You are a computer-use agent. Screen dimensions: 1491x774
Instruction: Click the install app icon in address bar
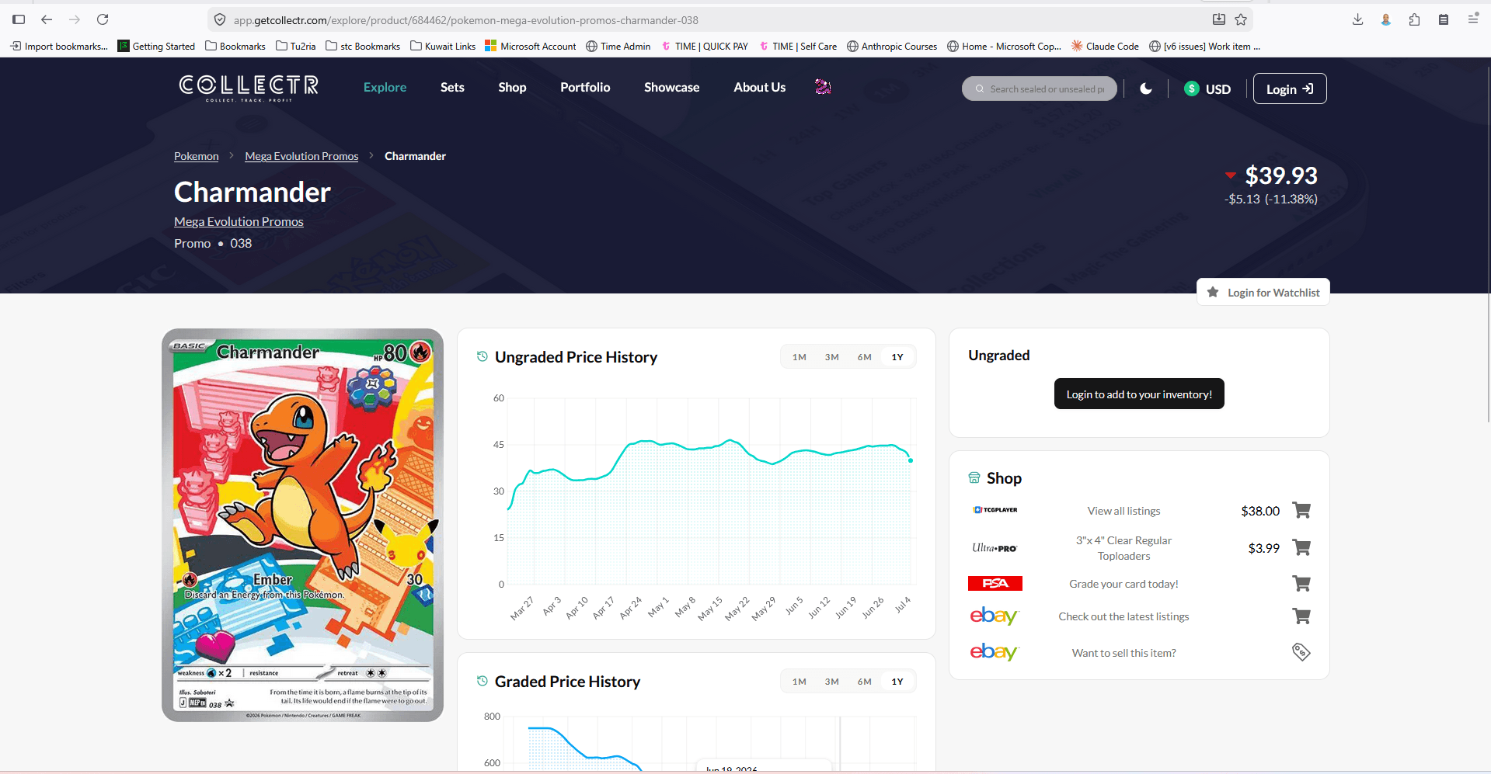tap(1219, 19)
